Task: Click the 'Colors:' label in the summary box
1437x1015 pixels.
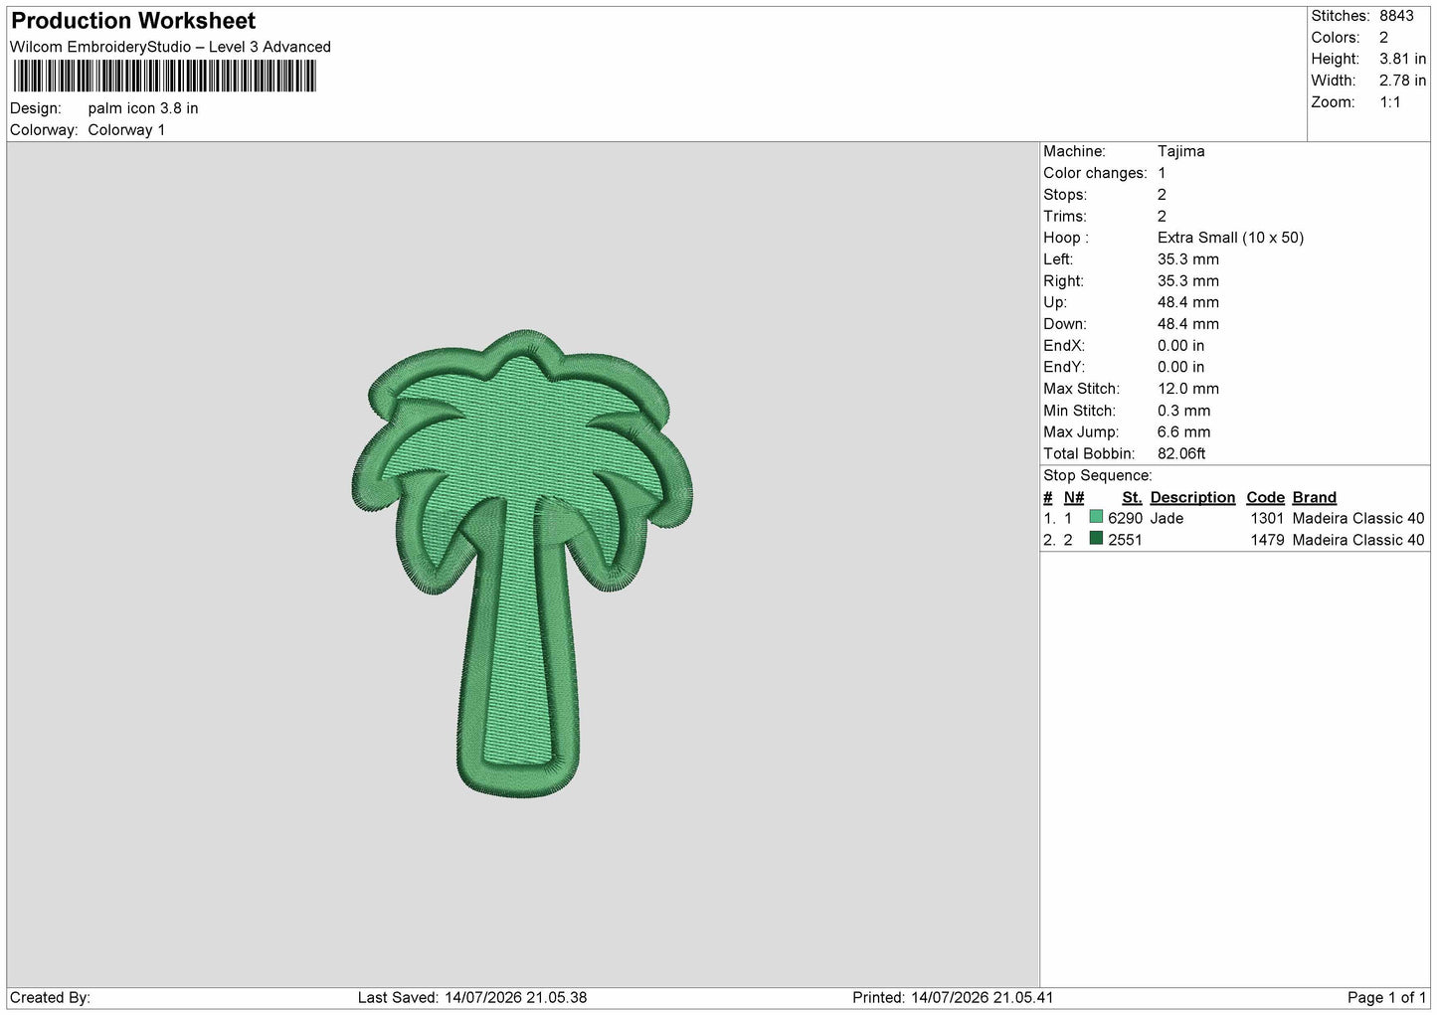Action: click(x=1335, y=38)
